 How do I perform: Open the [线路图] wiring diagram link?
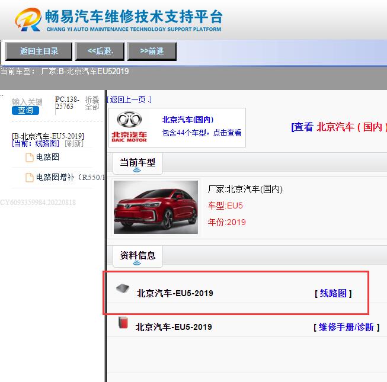[x=333, y=293]
